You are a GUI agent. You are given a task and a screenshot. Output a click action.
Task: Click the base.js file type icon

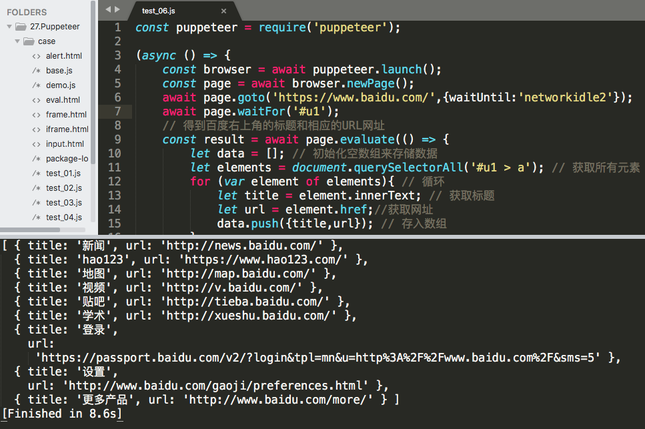37,71
